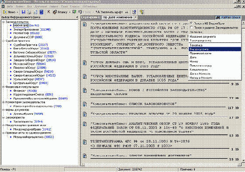Viewport: 245px width, 172px height.
Task: Select ВерсияПроф (56742) database
Action: pos(26,25)
